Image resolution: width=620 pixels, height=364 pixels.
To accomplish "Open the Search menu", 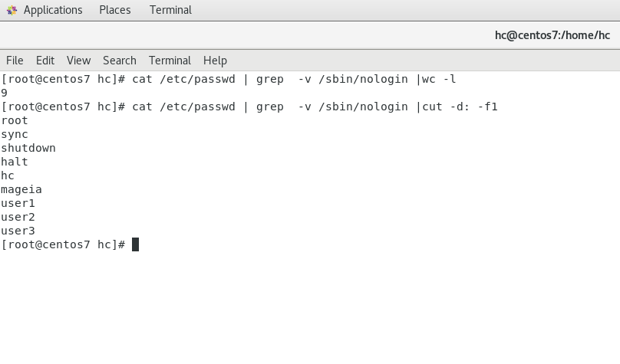I will coord(120,61).
